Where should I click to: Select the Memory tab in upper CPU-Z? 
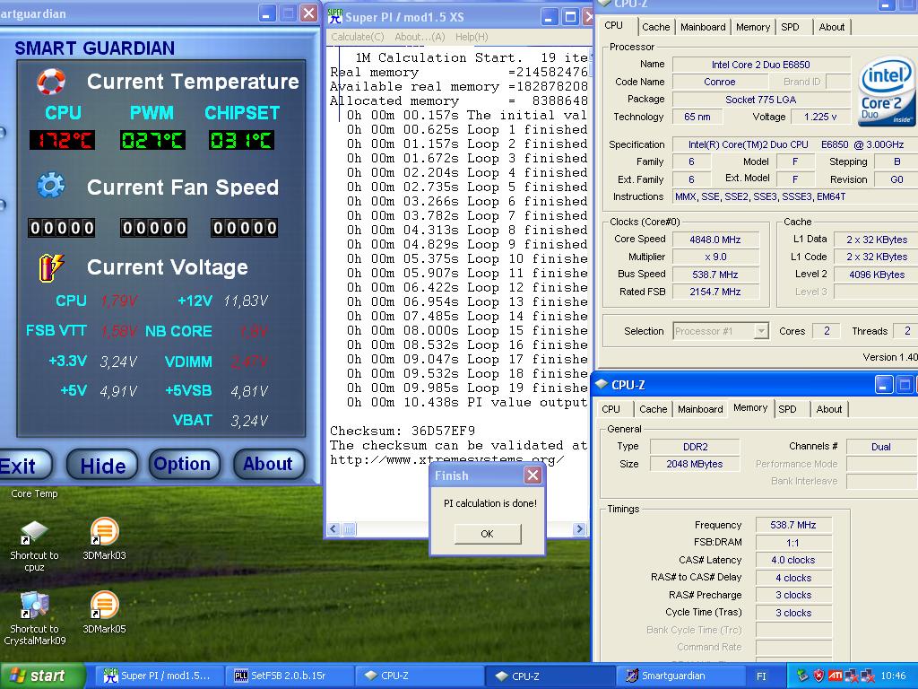point(753,27)
